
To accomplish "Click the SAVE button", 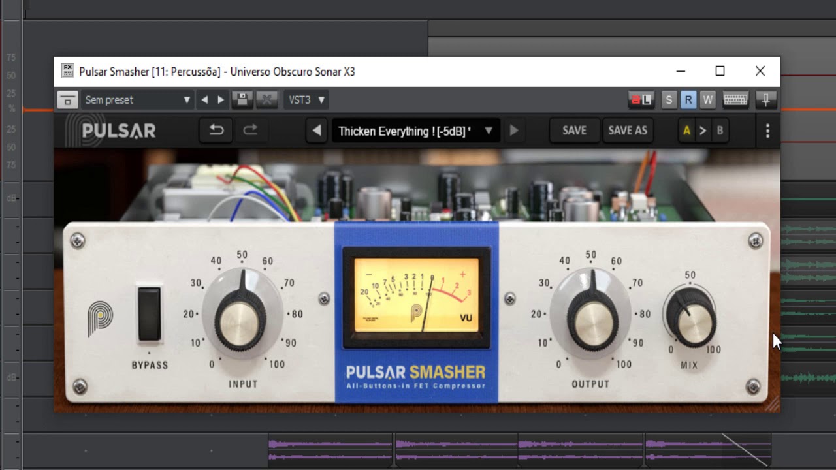I will pyautogui.click(x=574, y=131).
